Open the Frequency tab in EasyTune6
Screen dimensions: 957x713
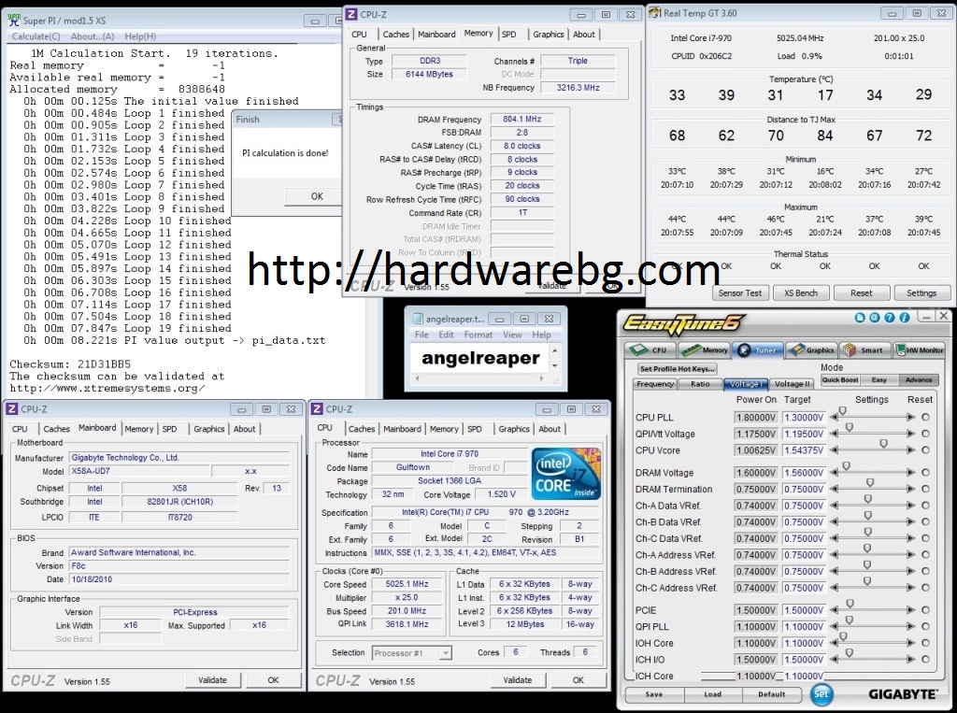click(x=655, y=384)
